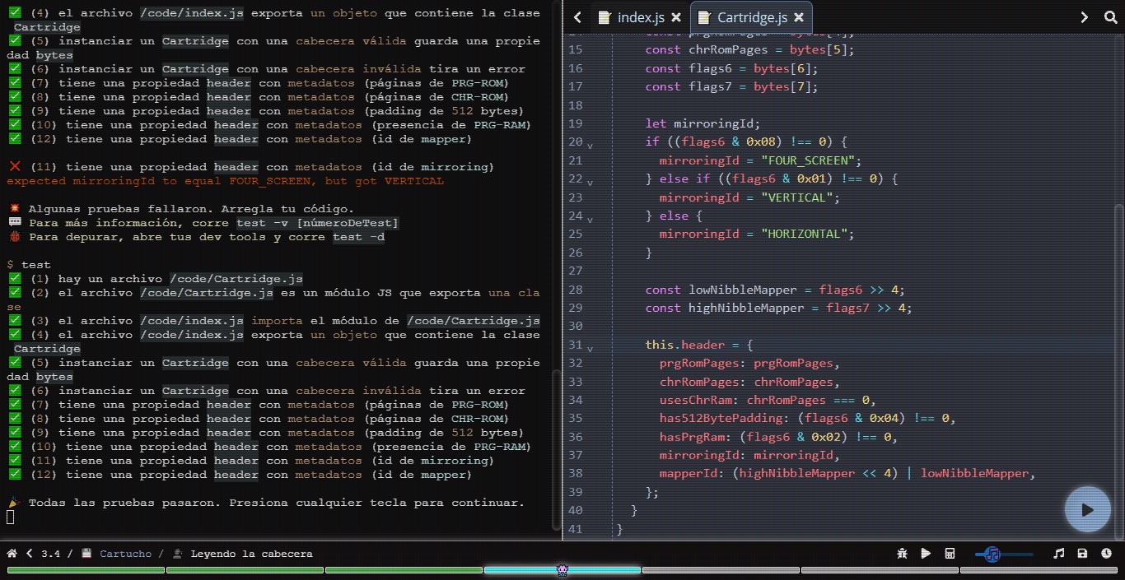
Task: Click 'const chrRomPages = bytes[5]' line
Action: (749, 49)
